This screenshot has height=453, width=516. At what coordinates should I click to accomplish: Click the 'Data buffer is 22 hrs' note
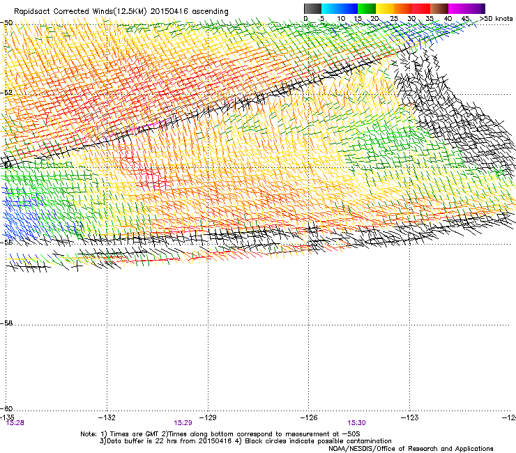click(x=165, y=441)
